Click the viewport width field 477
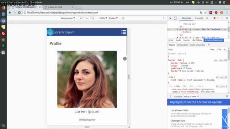230x129 pixels. point(82,18)
